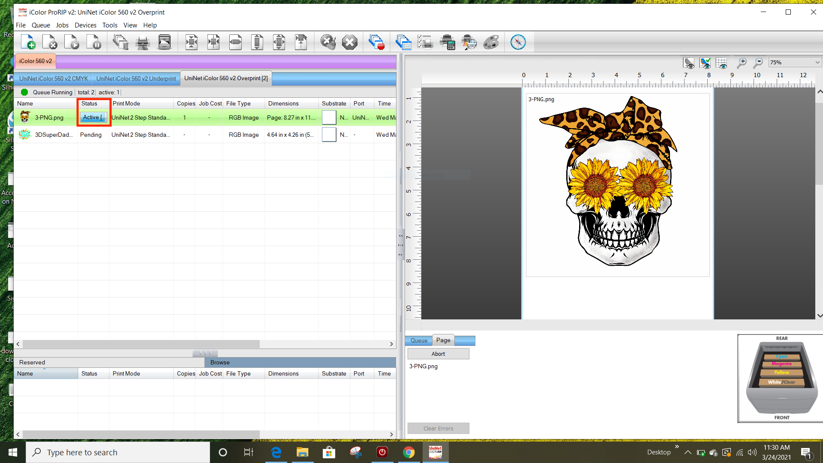Open the Devices menu
This screenshot has height=463, width=823.
85,25
